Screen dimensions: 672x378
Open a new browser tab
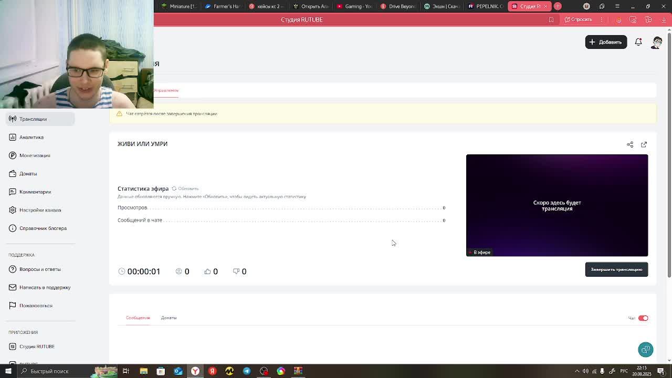(x=558, y=6)
